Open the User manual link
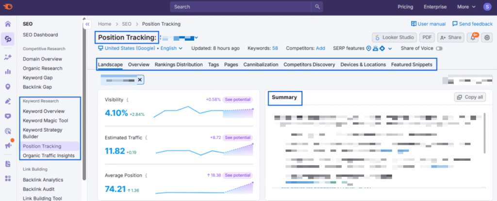Screen dimensions: 497x201 pyautogui.click(x=428, y=24)
